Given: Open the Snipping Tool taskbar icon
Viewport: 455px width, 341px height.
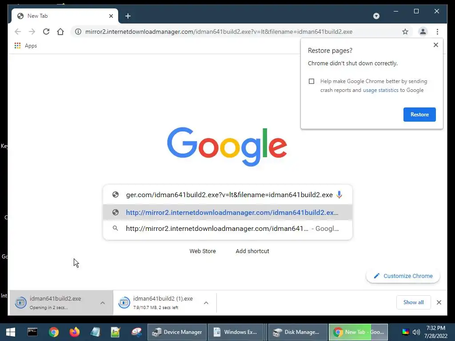Looking at the screenshot, I should point(136,332).
